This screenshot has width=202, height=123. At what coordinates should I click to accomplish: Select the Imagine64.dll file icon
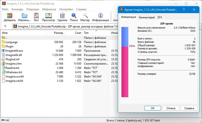coord(3,55)
